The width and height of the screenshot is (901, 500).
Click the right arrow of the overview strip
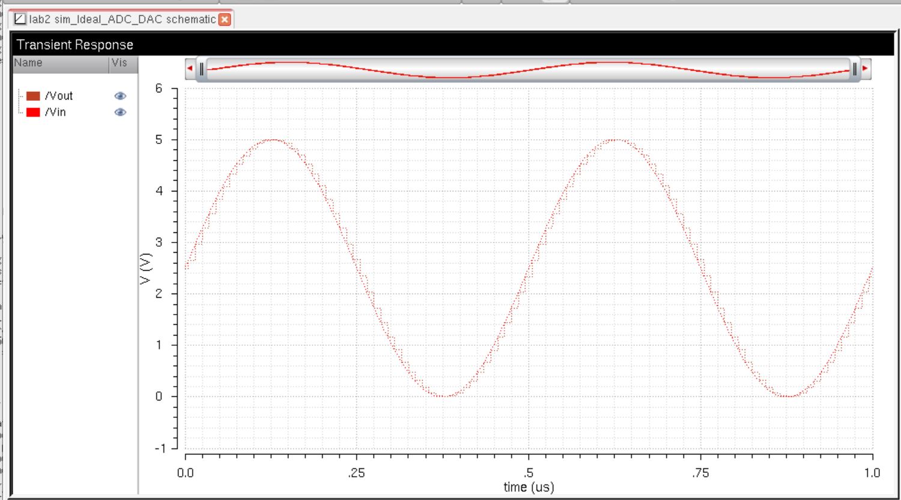pos(865,69)
